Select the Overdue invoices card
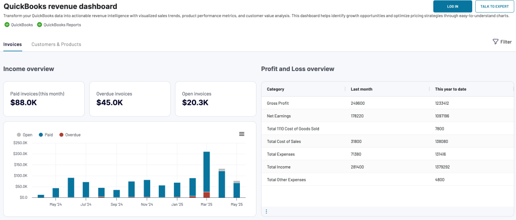Image resolution: width=516 pixels, height=220 pixels. coord(130,99)
